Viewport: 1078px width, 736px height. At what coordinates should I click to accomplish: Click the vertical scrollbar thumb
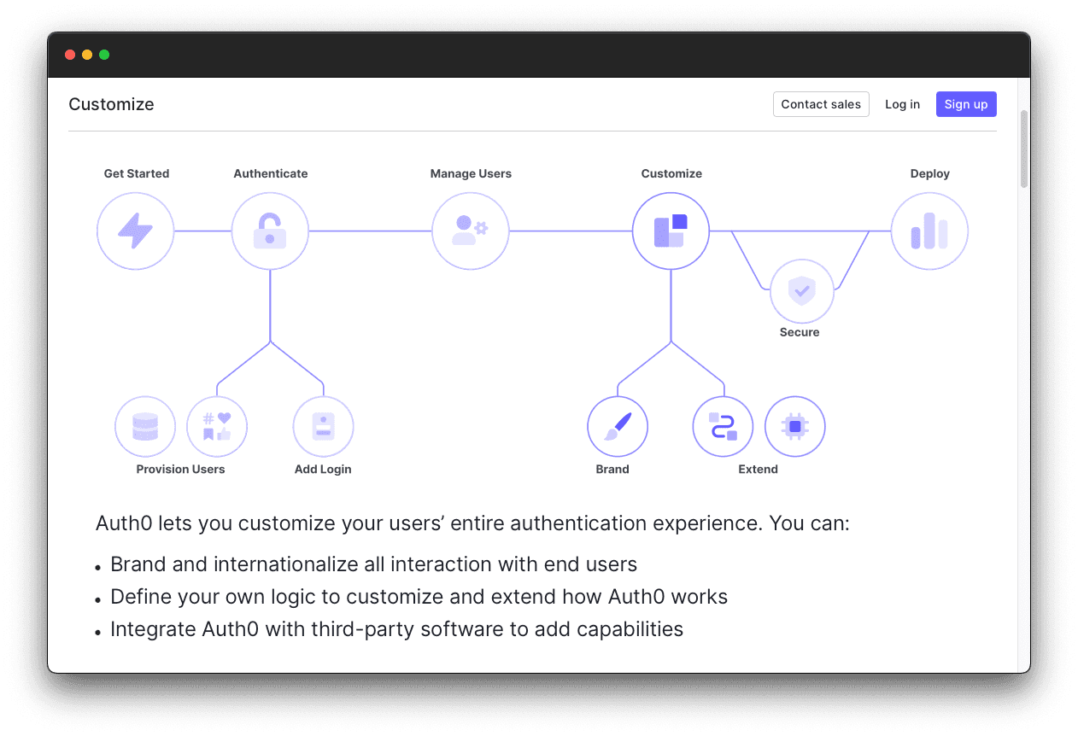pyautogui.click(x=1024, y=149)
